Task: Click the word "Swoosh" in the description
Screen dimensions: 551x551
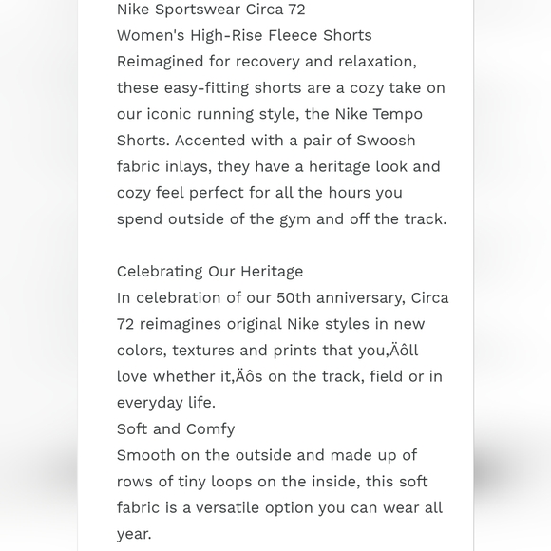Action: tap(386, 141)
